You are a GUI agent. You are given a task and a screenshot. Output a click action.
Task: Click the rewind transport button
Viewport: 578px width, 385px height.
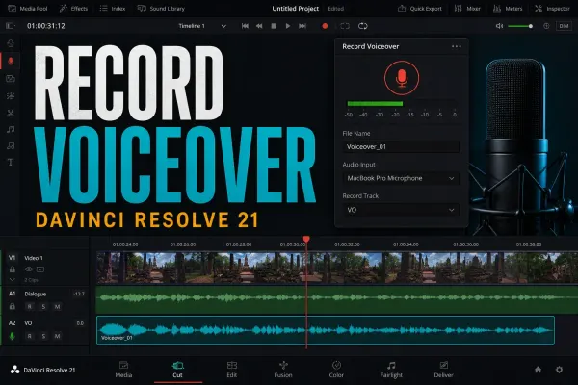pyautogui.click(x=259, y=26)
